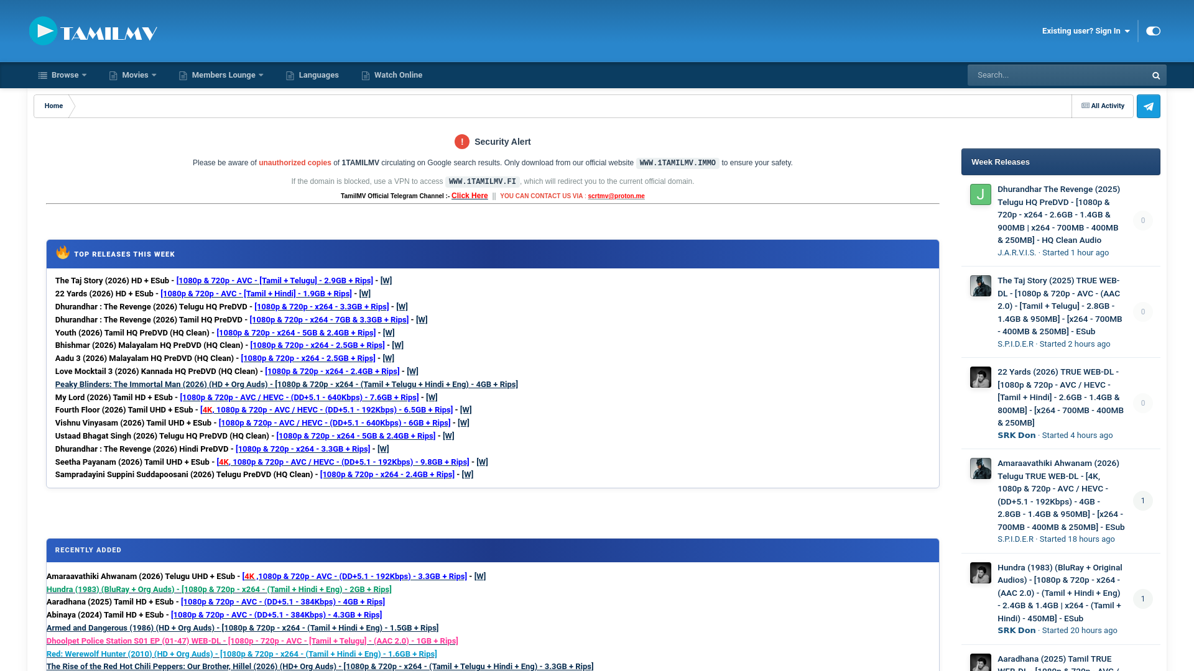
Task: Click the Members Lounge page icon
Action: coord(183,76)
